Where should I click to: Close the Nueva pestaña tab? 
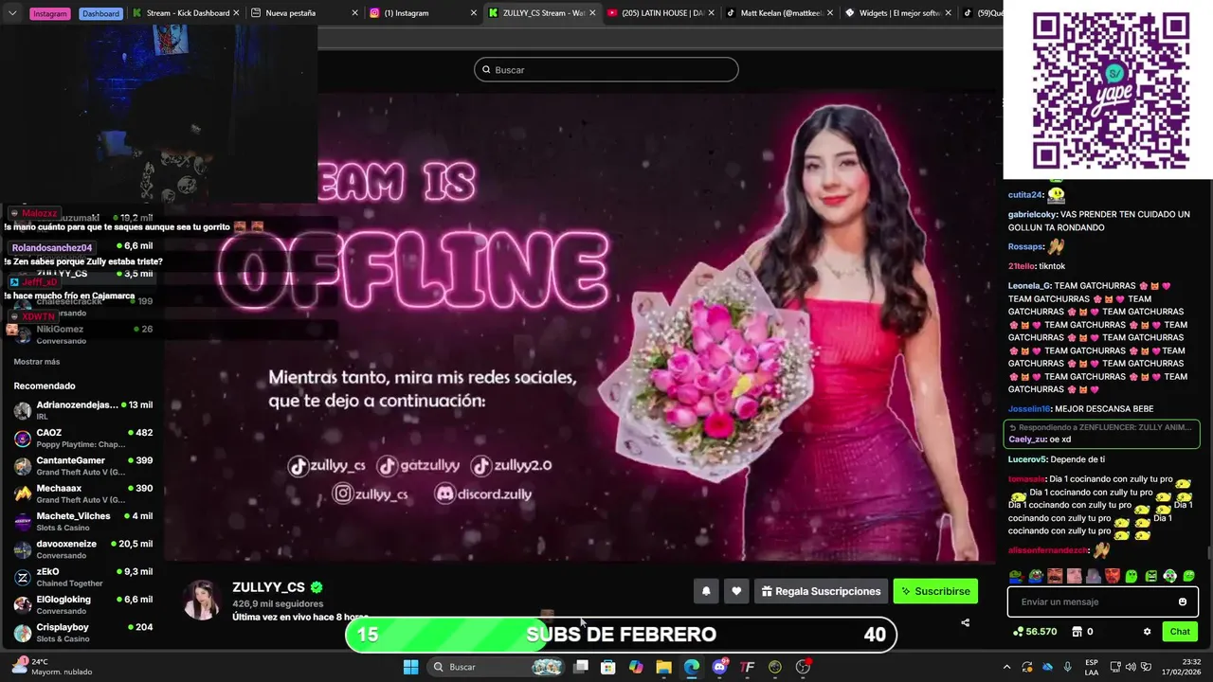click(x=354, y=13)
